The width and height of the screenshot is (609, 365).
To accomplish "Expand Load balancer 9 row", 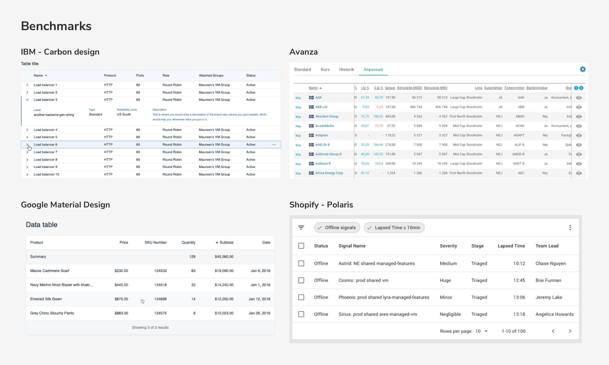I will tap(27, 167).
